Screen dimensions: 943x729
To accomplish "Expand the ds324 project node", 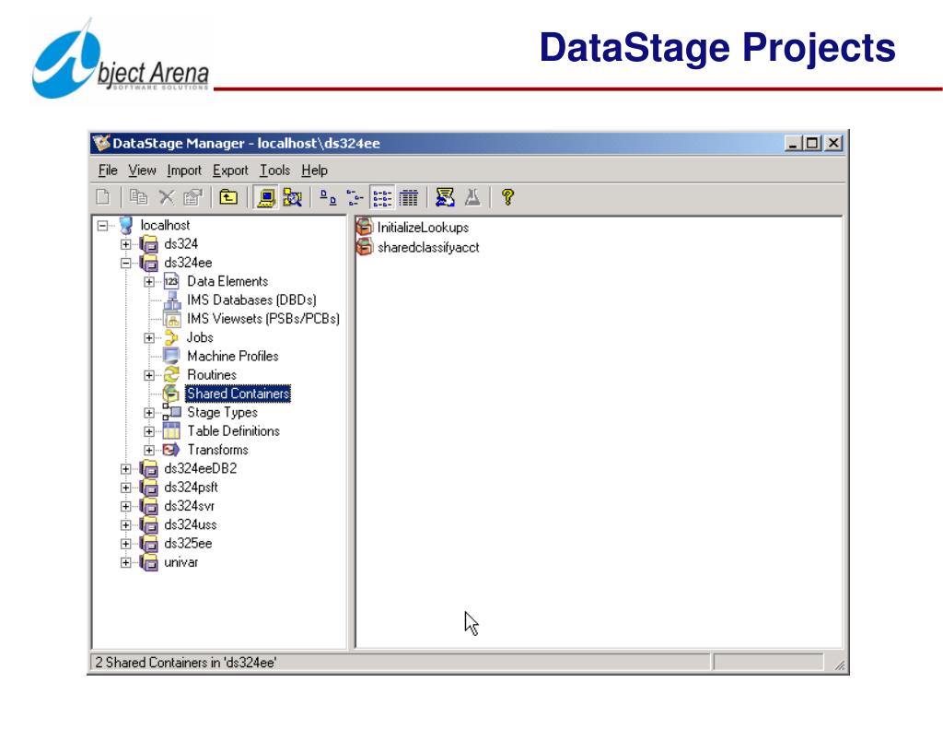I will point(125,244).
